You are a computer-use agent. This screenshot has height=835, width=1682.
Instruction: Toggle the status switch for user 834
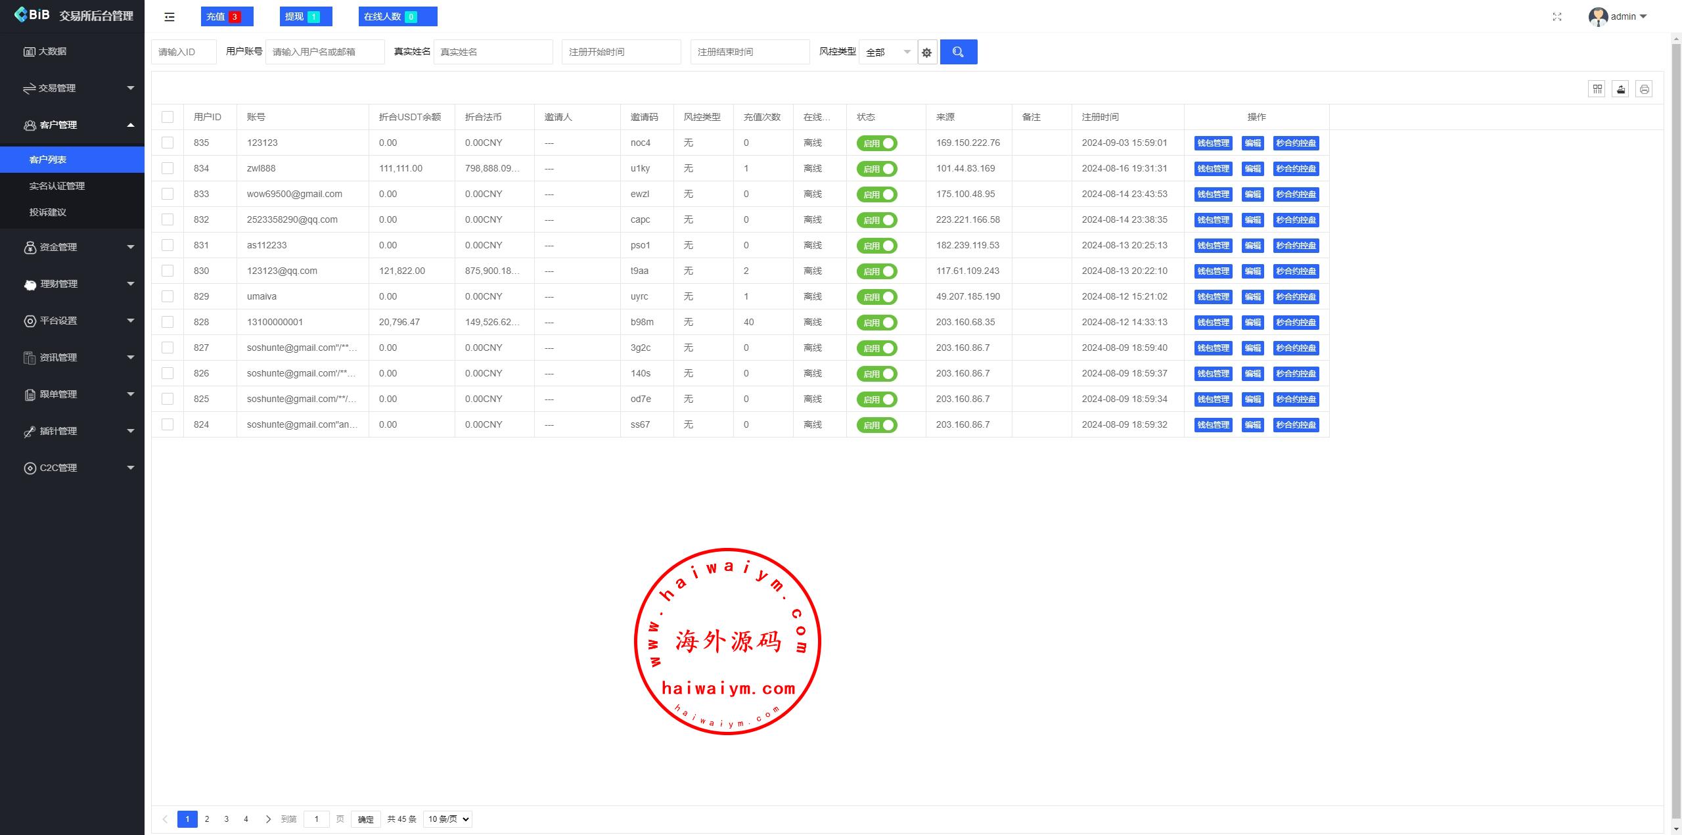click(x=877, y=169)
